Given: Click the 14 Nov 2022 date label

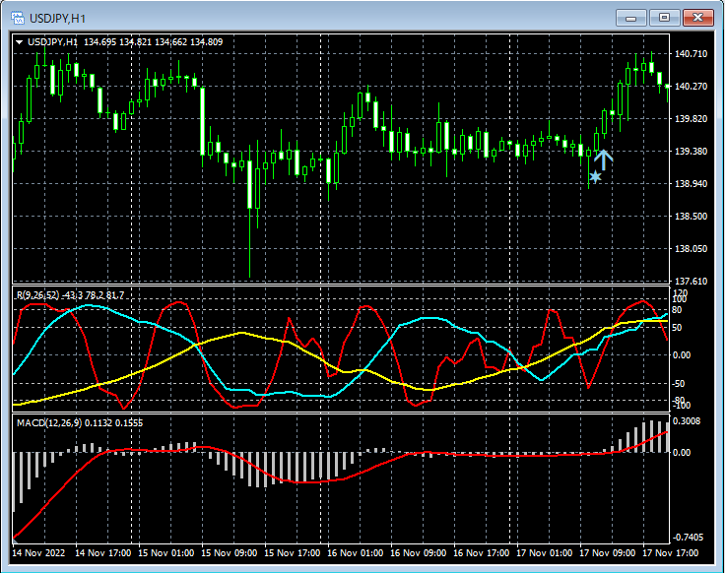Looking at the screenshot, I should point(40,553).
